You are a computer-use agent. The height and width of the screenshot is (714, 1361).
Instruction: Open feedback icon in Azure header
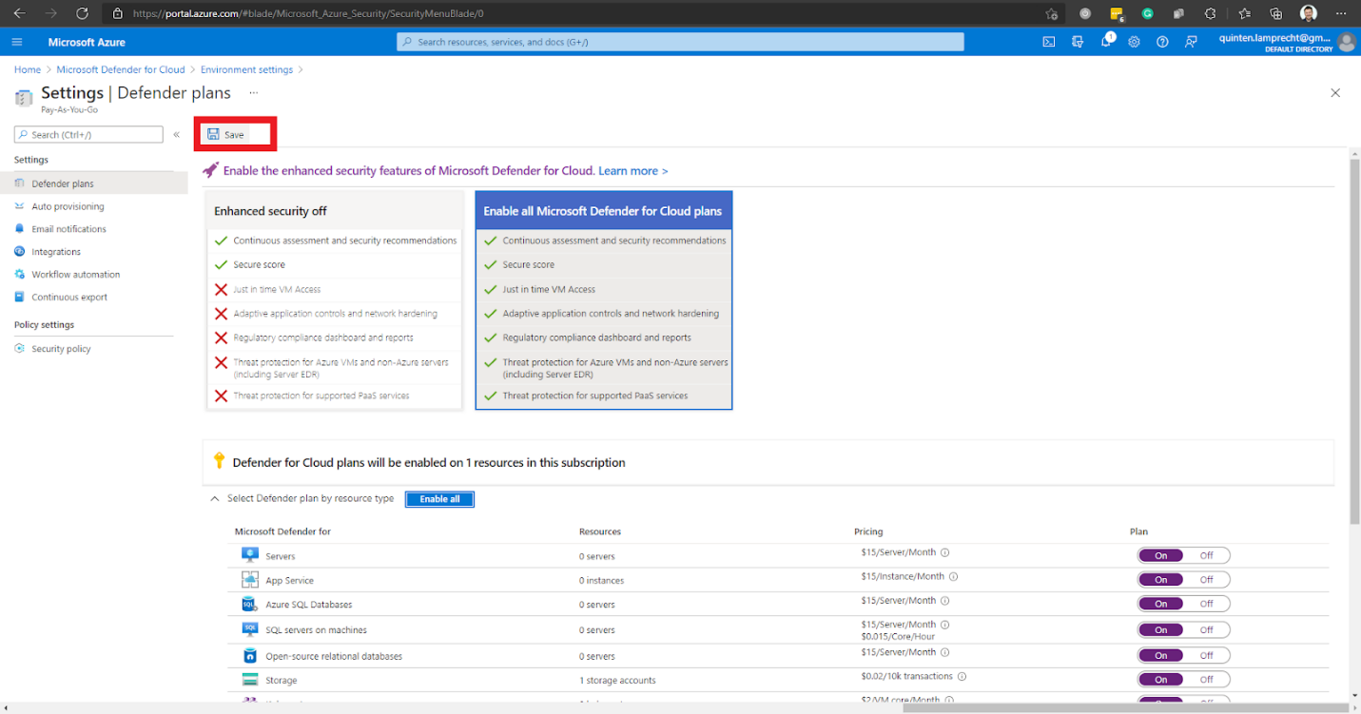1191,42
